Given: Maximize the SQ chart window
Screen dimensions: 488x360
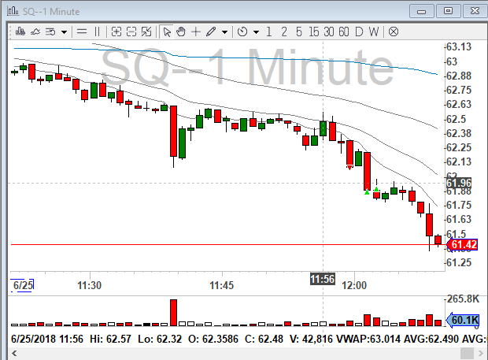Looking at the screenshot, I should (448, 11).
